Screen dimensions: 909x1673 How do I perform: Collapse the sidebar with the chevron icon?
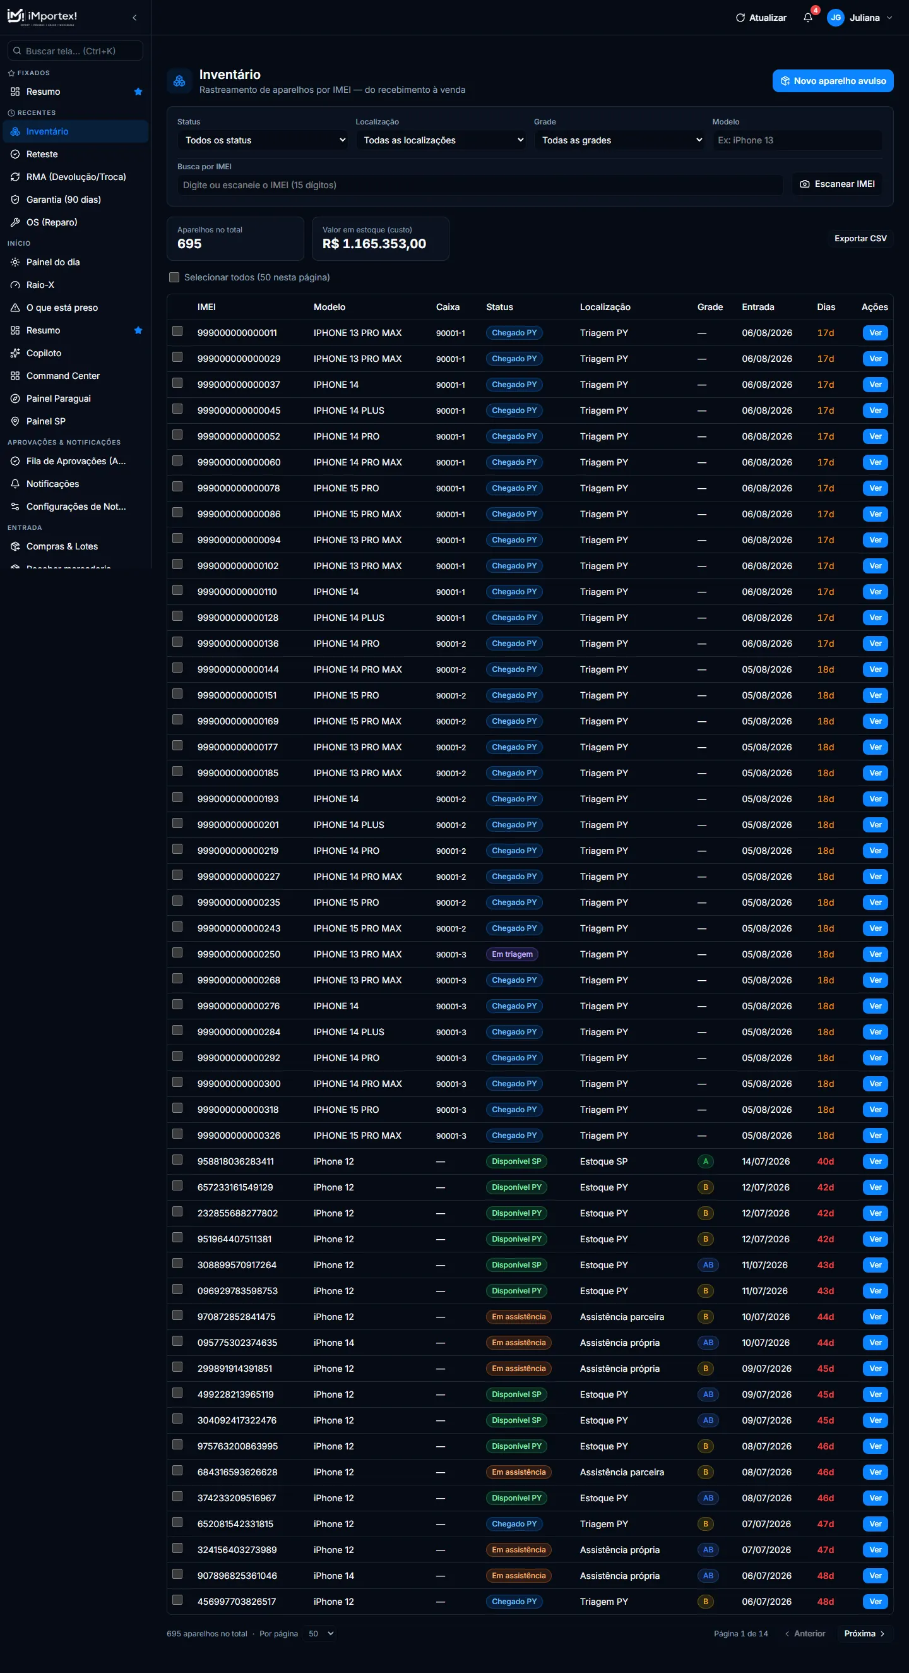click(x=134, y=18)
